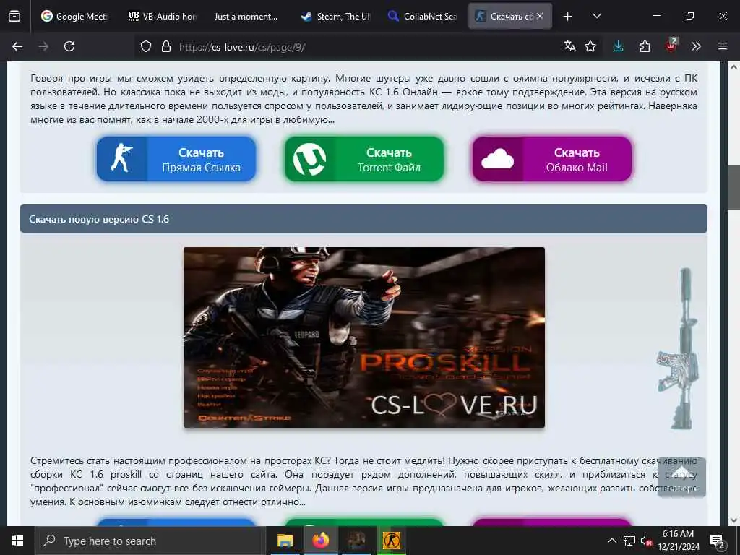
Task: Open a new browser tab
Action: (568, 17)
